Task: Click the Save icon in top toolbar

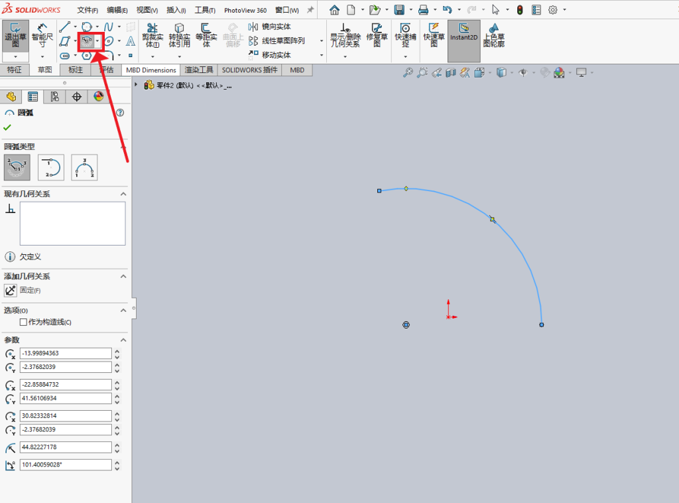Action: point(399,9)
